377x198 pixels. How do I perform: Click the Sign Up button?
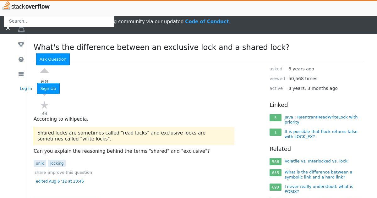coord(48,88)
